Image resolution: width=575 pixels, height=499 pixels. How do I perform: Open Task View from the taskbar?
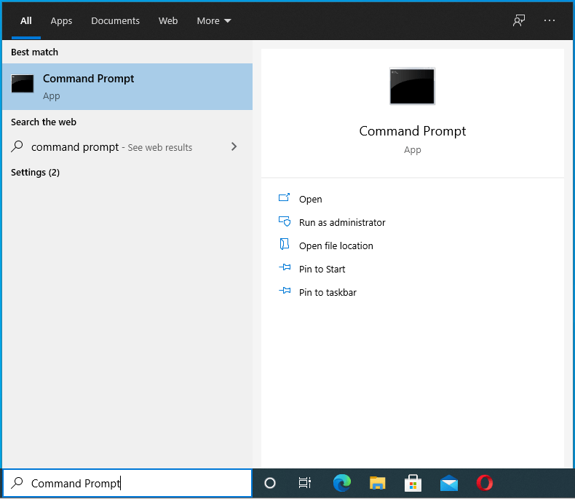305,483
